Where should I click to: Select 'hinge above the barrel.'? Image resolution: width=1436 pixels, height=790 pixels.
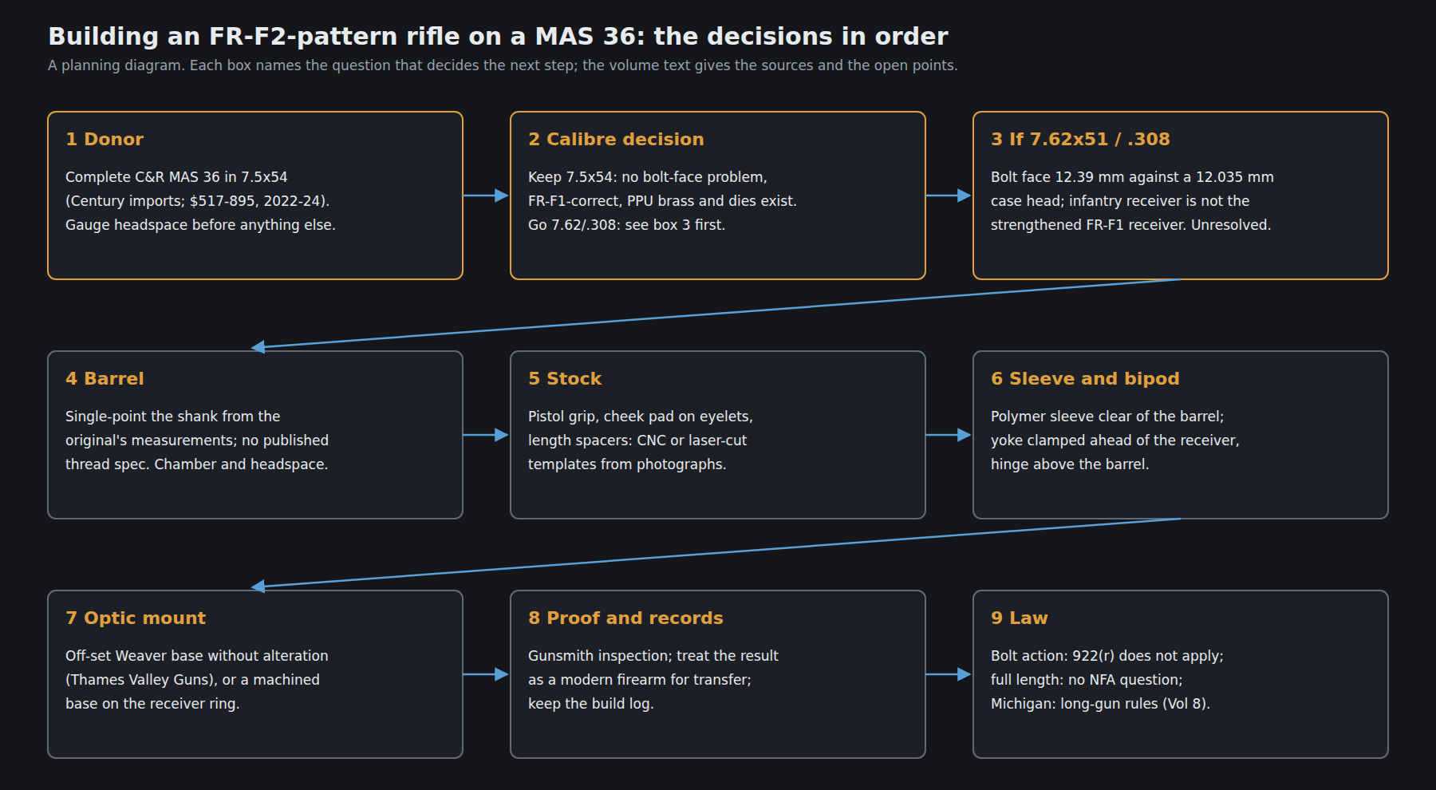pos(1070,464)
